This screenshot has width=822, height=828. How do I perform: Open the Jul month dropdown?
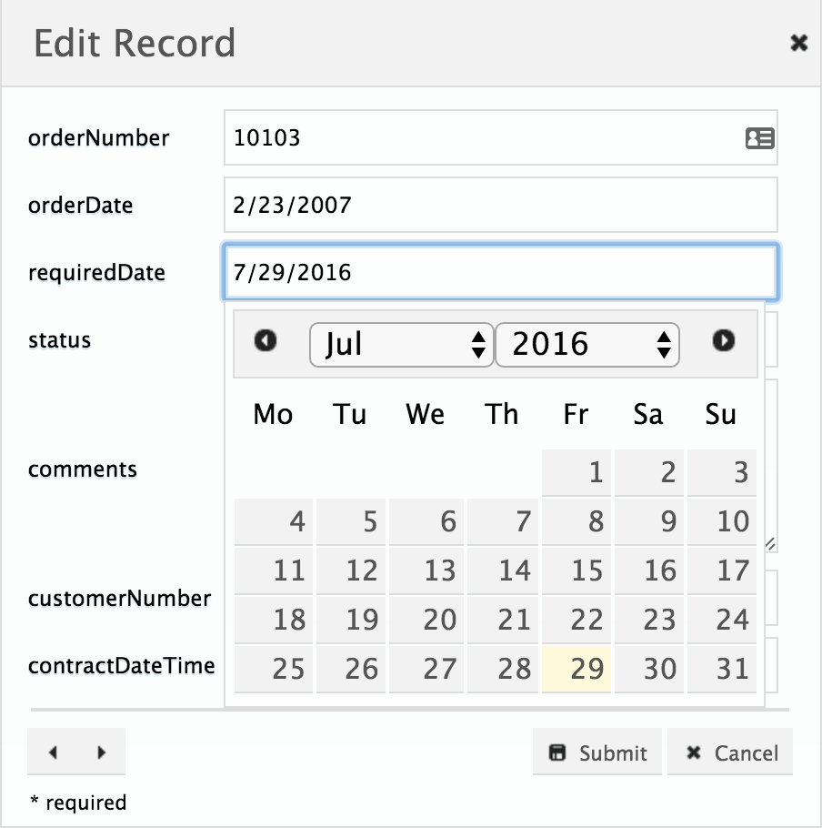click(402, 345)
